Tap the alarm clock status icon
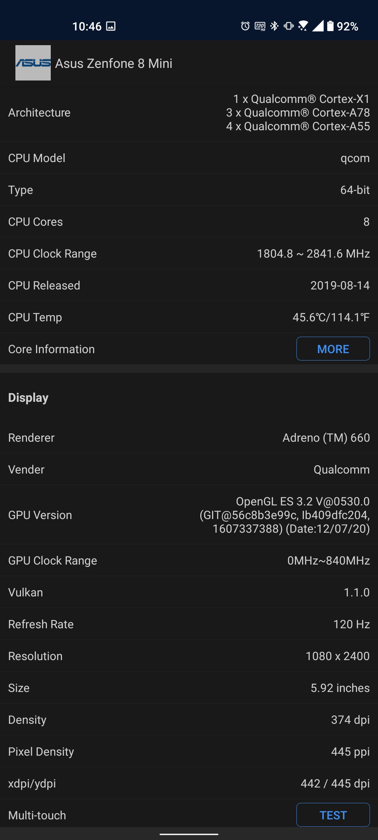This screenshot has height=840, width=378. click(x=245, y=26)
